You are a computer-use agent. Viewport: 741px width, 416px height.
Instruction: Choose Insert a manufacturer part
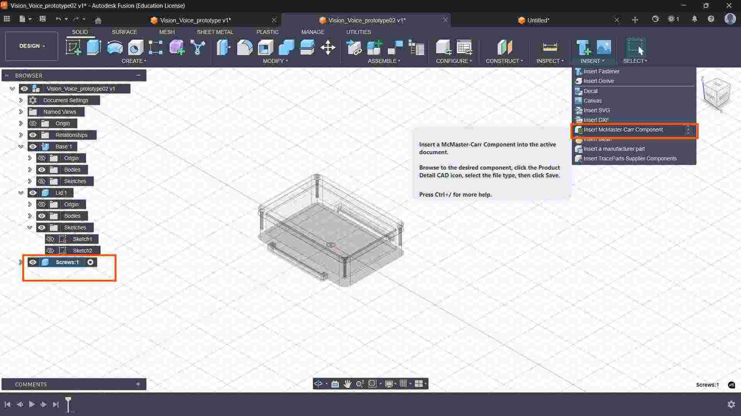click(x=634, y=149)
